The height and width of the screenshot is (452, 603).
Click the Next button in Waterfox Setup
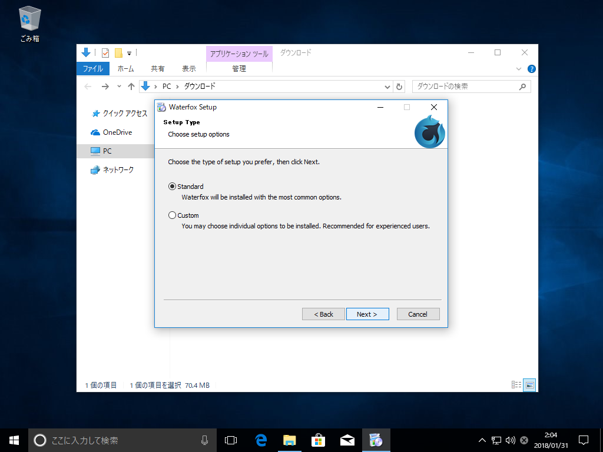click(367, 314)
